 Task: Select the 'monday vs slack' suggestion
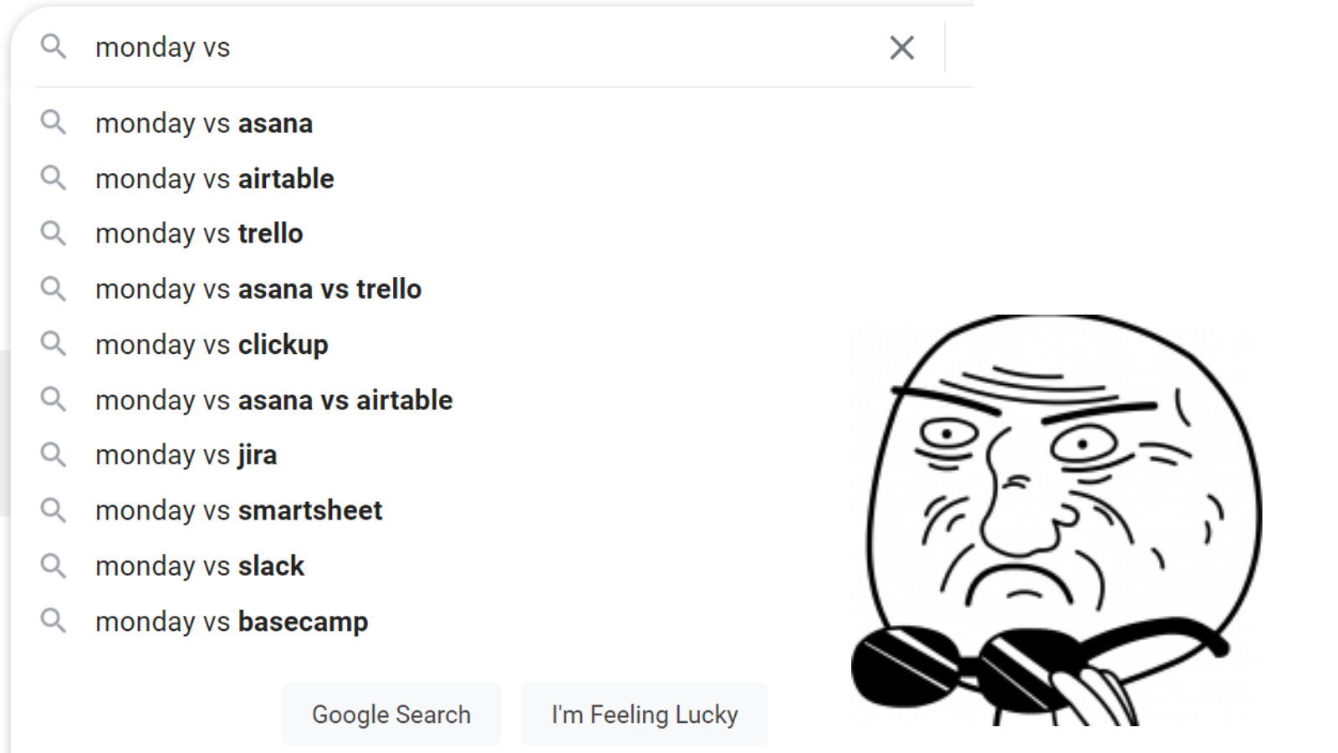(x=200, y=566)
